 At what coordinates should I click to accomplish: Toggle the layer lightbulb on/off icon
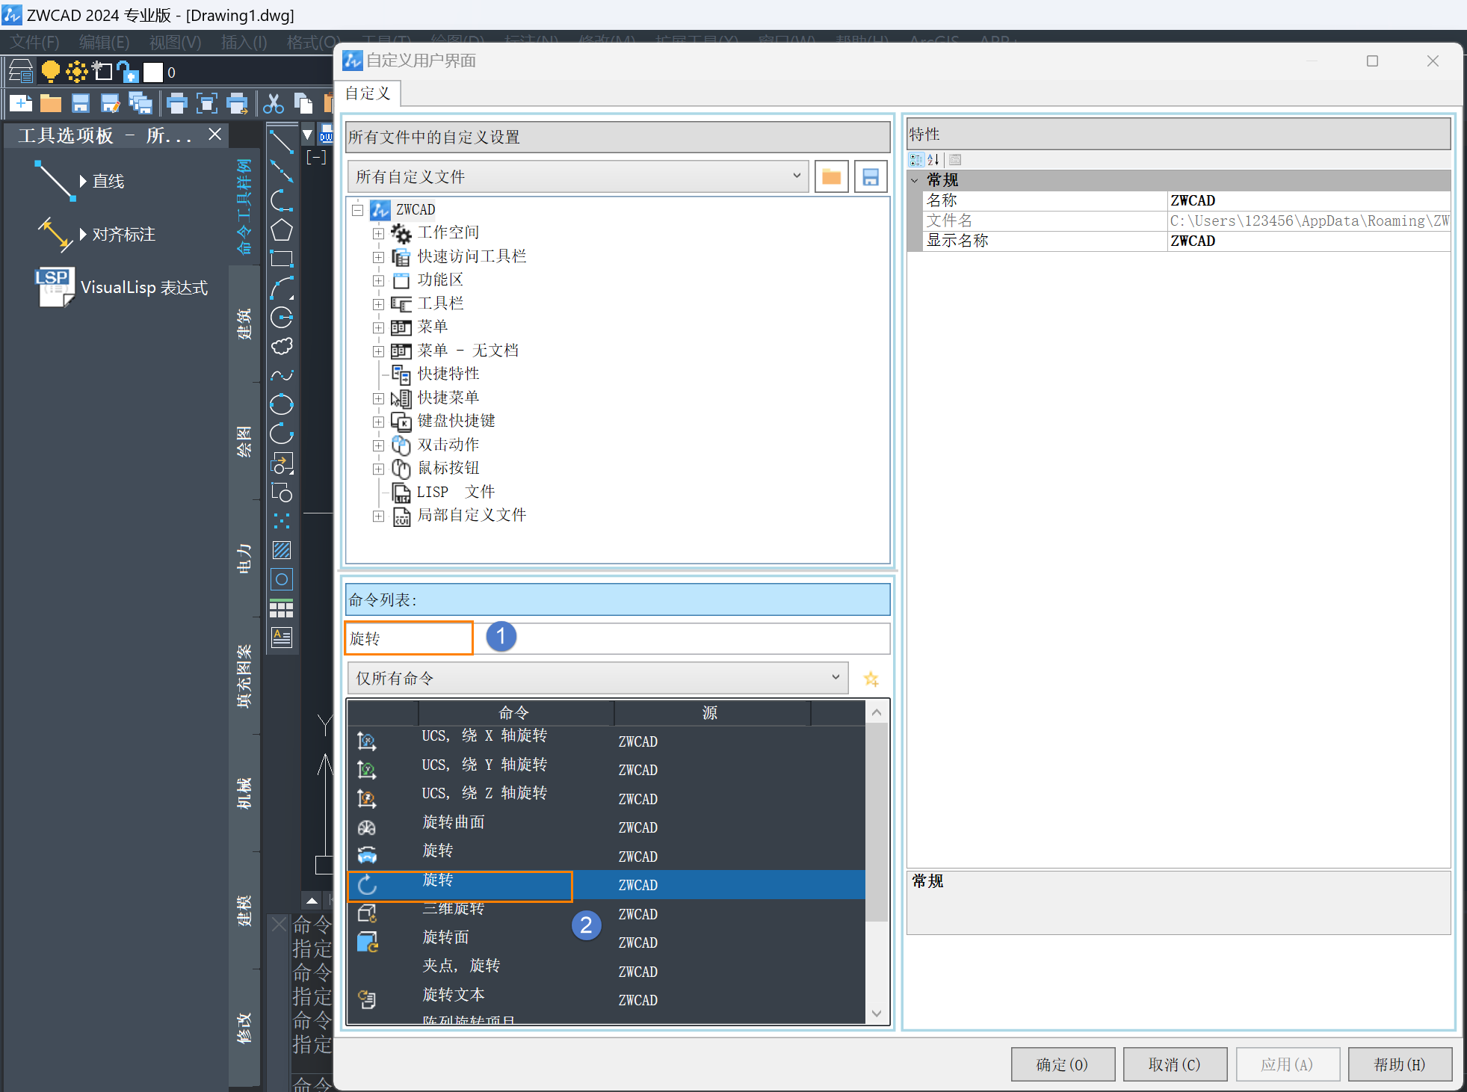point(50,72)
